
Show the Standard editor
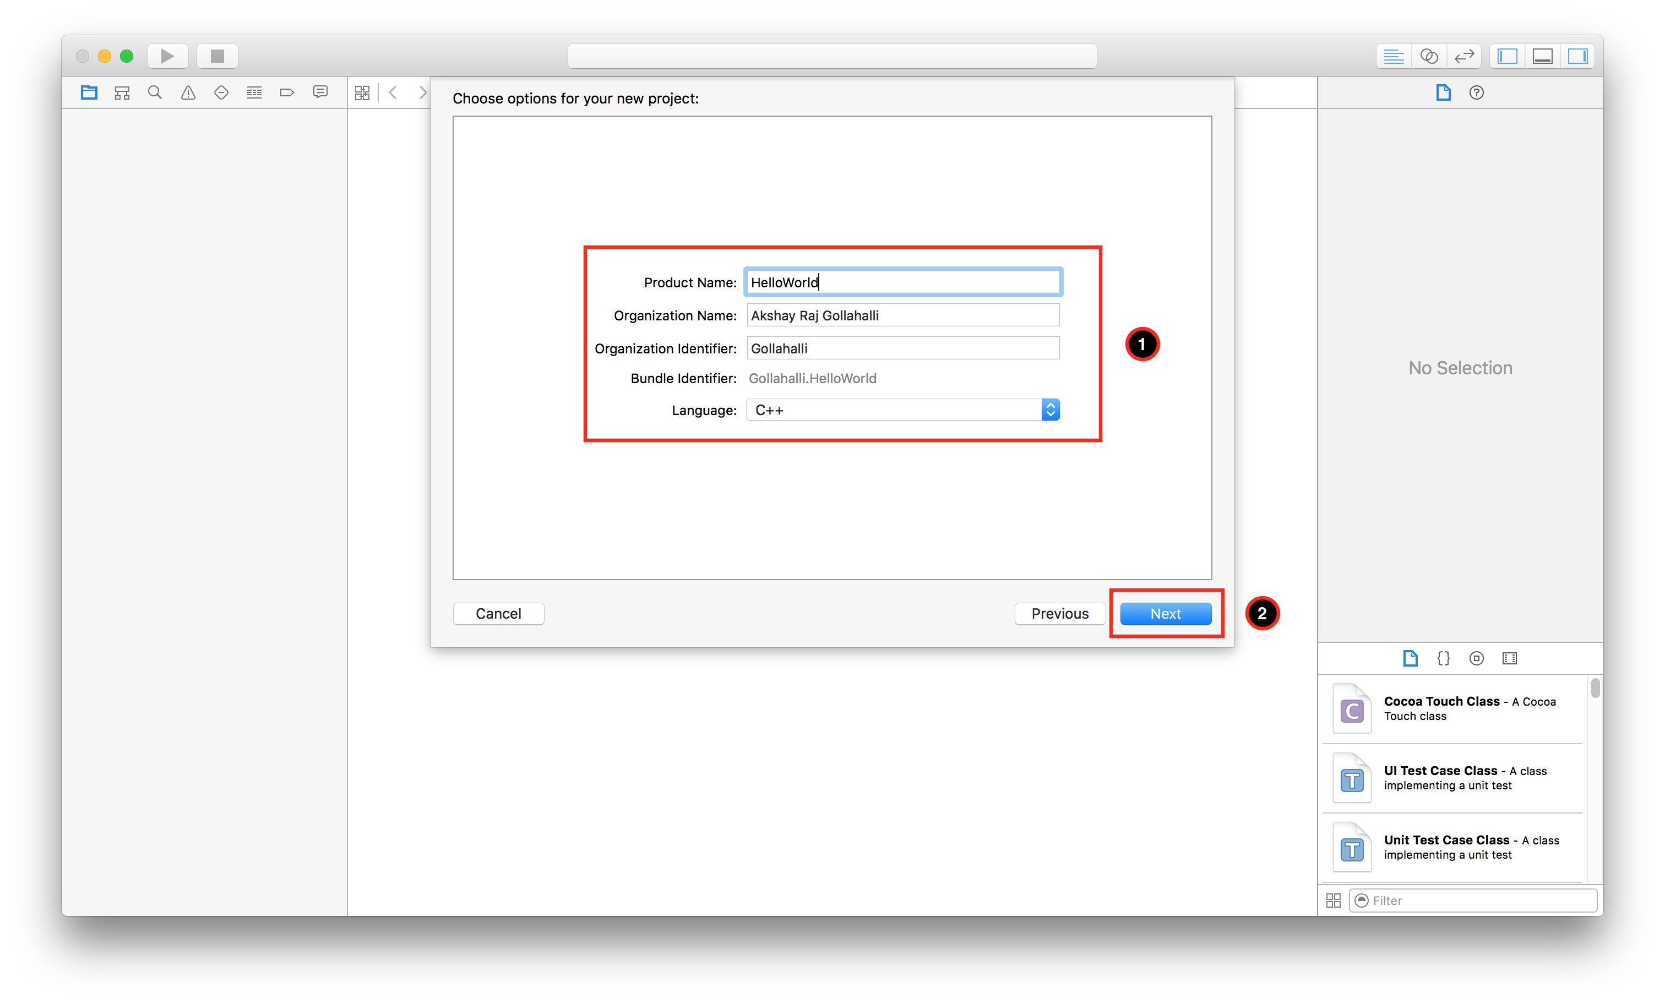point(1394,56)
